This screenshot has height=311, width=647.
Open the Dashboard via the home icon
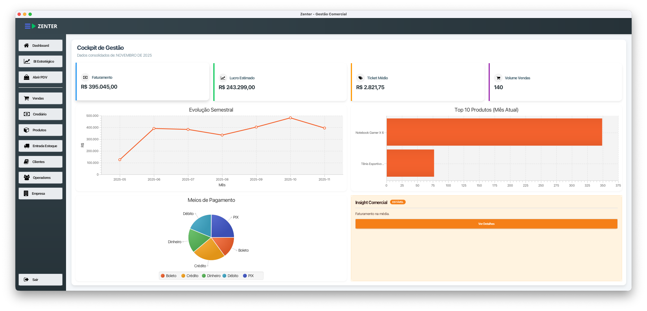tap(27, 45)
